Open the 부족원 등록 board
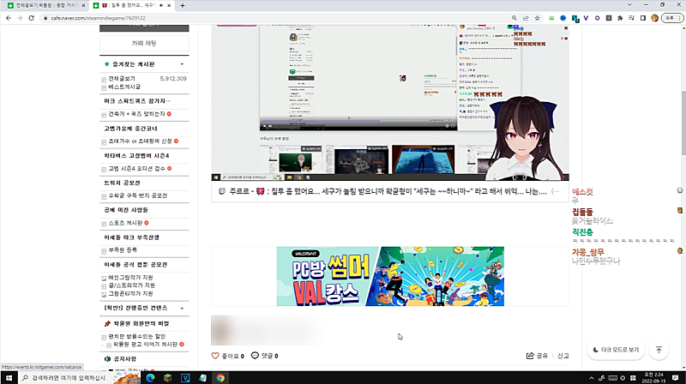The width and height of the screenshot is (686, 384). coord(123,250)
